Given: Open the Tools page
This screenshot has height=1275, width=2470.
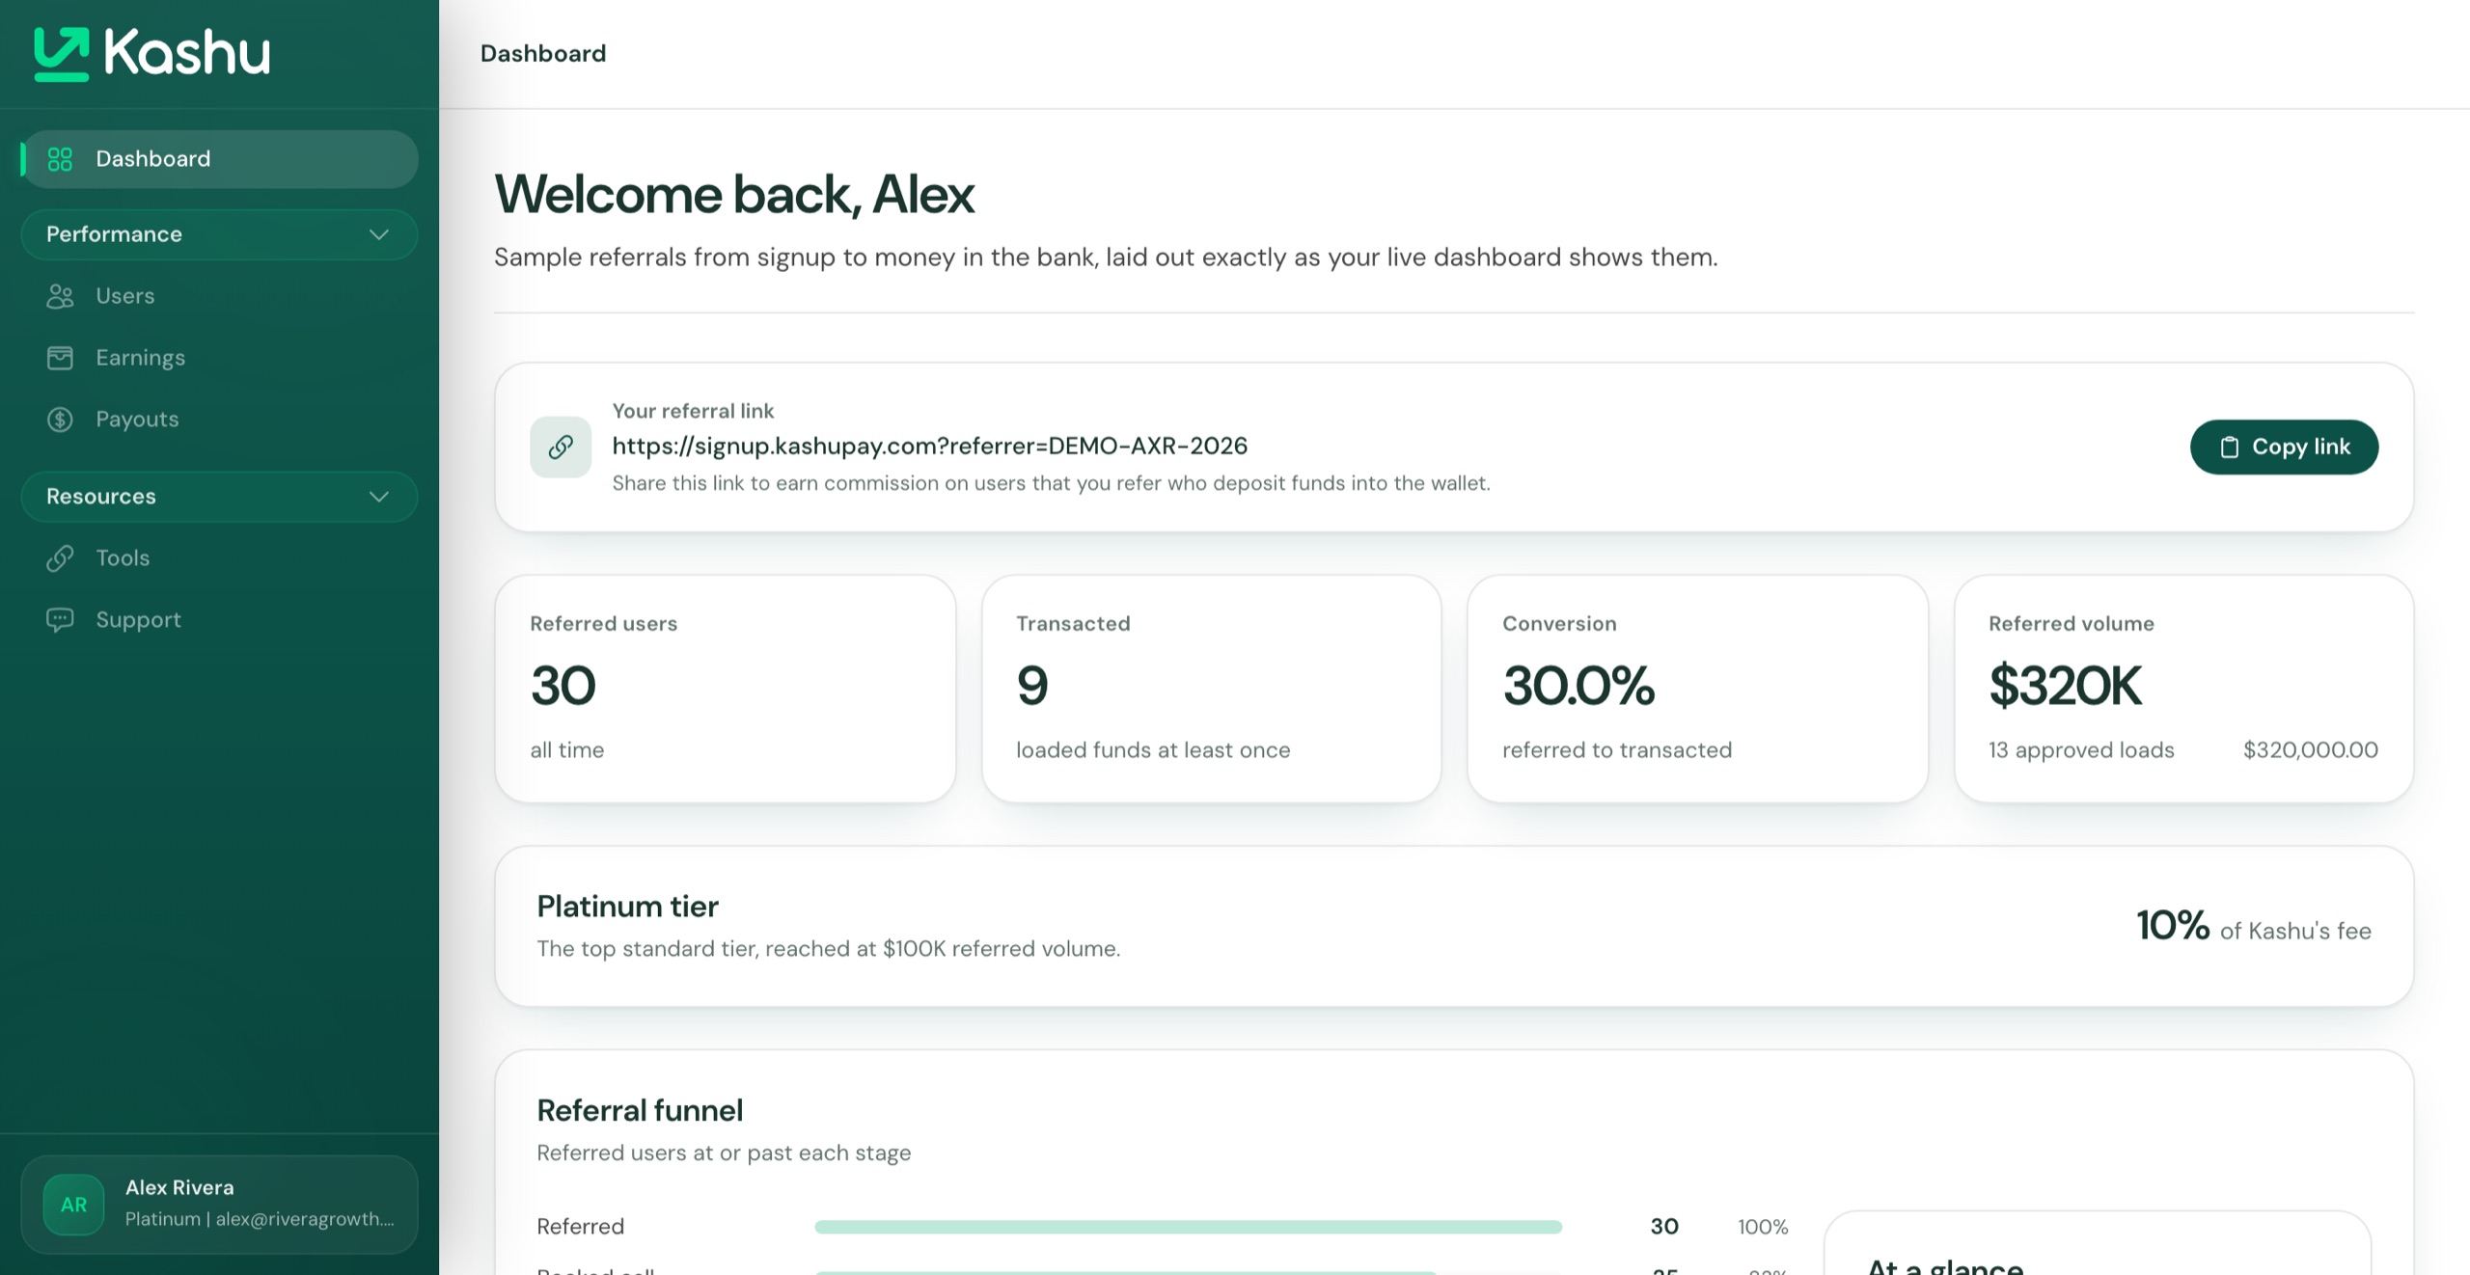Looking at the screenshot, I should pos(220,558).
